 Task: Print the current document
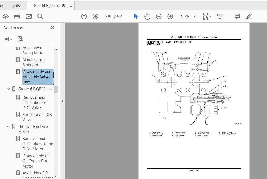click(x=17, y=16)
